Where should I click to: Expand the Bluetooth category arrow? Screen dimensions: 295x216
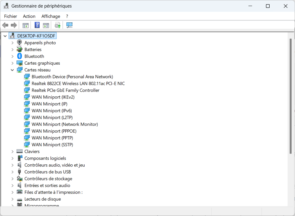(12, 56)
